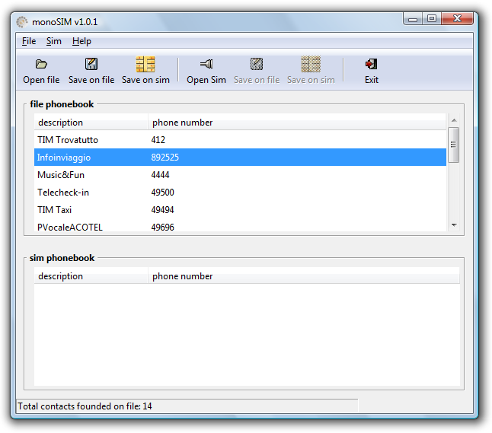The image size is (492, 433).
Task: Click the greyed-out Save on sim icon
Action: coord(311,64)
